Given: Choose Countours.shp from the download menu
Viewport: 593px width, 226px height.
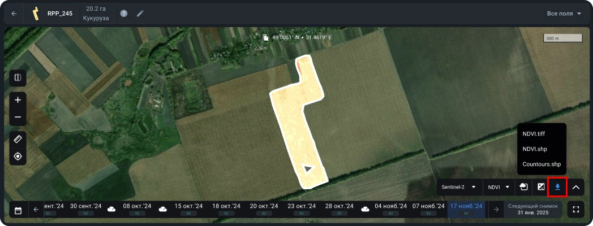Looking at the screenshot, I should click(x=542, y=164).
